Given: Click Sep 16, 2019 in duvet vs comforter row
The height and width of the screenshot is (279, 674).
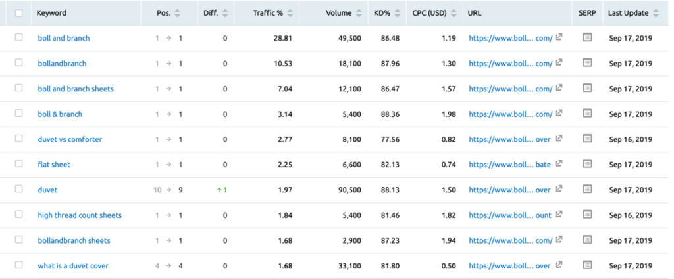Looking at the screenshot, I should pos(631,139).
